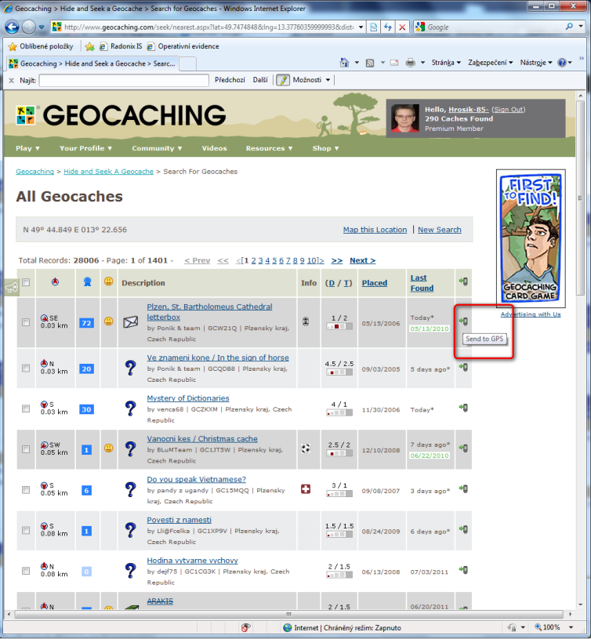Open a new blank tab
591x639 pixels.
pyautogui.click(x=188, y=64)
